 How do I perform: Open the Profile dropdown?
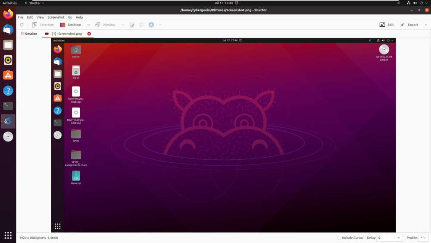(x=423, y=238)
